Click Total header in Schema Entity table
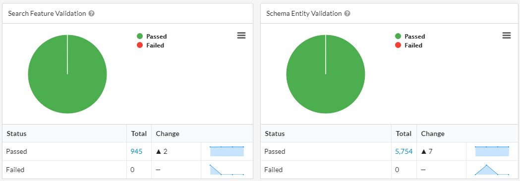The image size is (520, 181). [404, 134]
